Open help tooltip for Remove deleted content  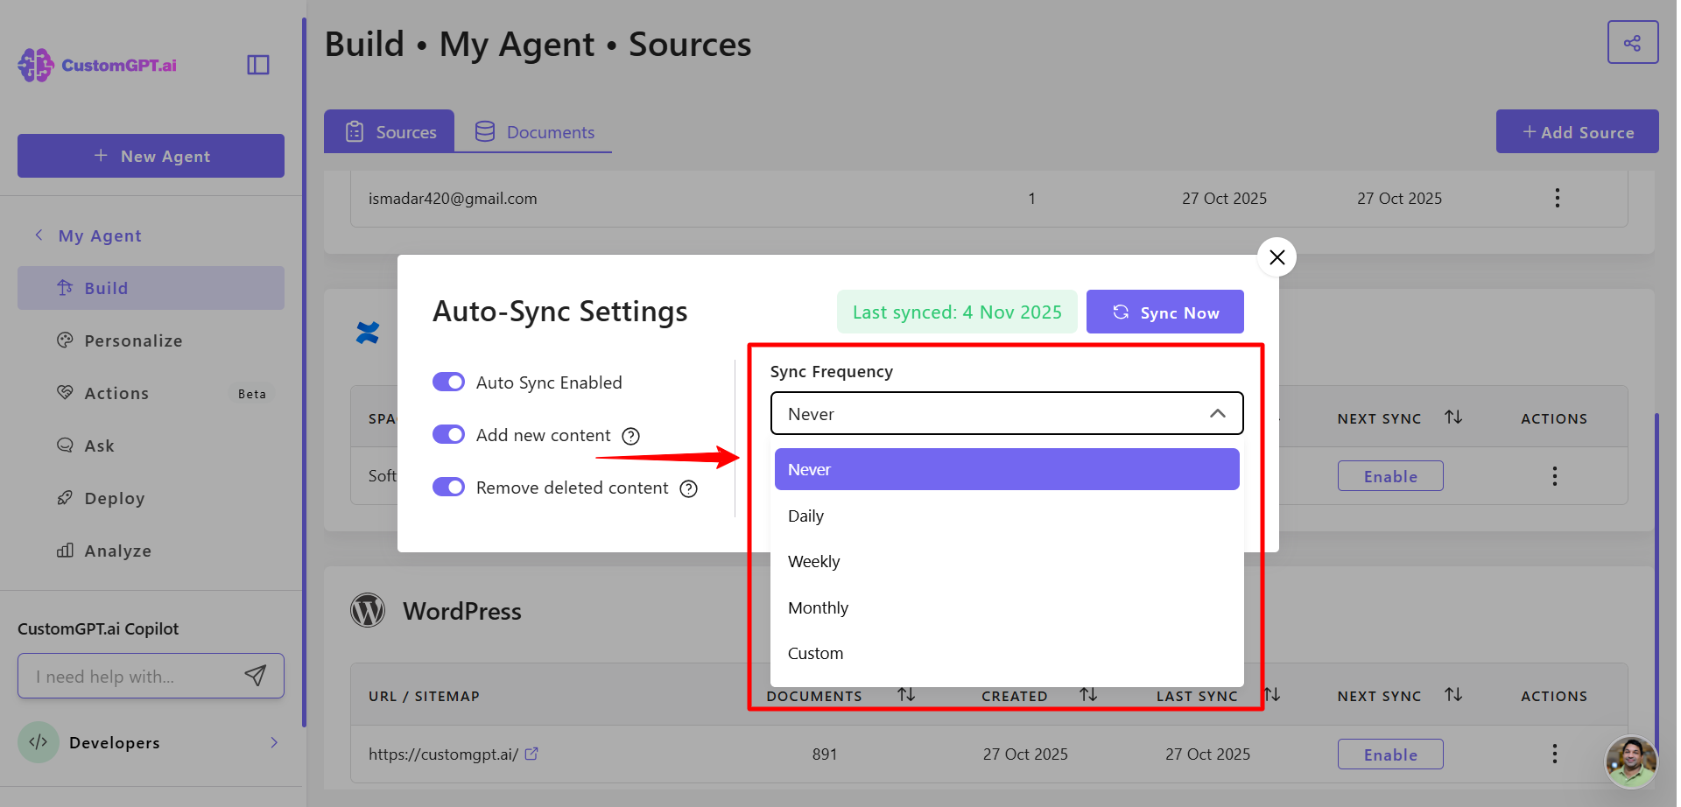689,488
